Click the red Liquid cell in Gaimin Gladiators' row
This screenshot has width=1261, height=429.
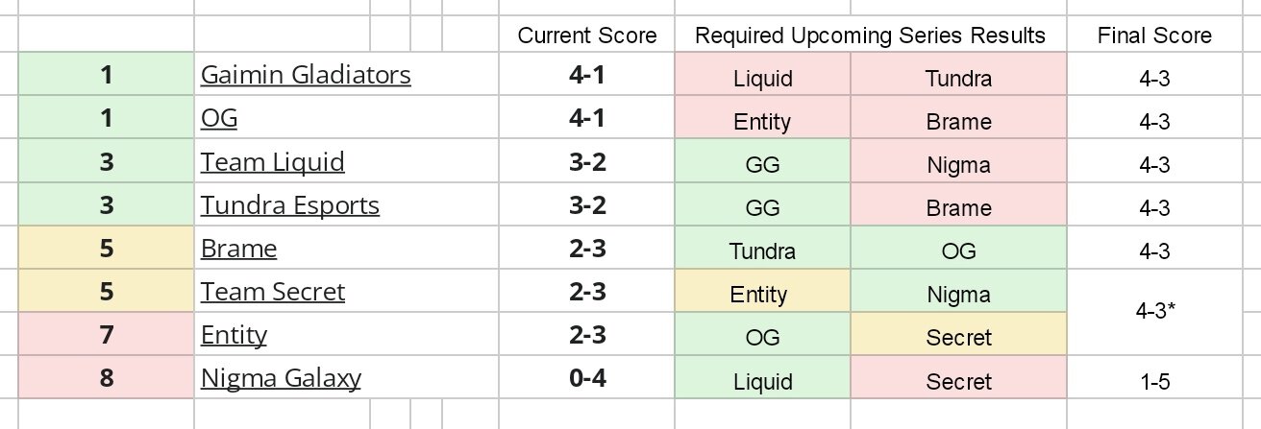(762, 78)
